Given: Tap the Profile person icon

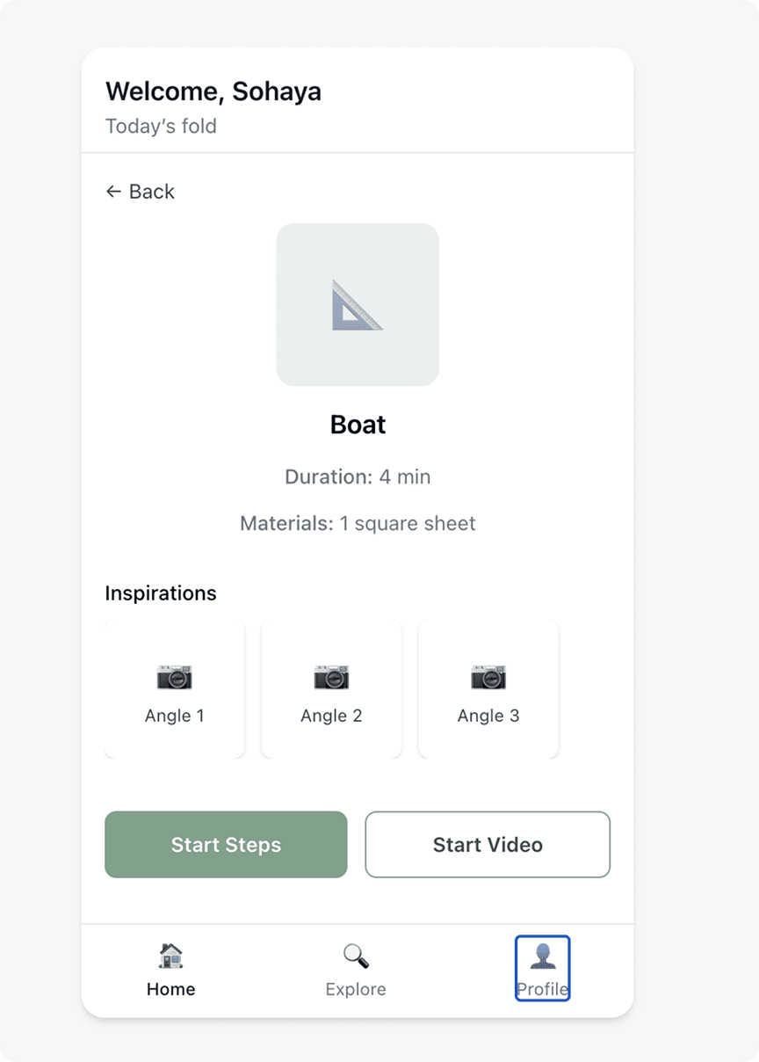Looking at the screenshot, I should coord(542,956).
